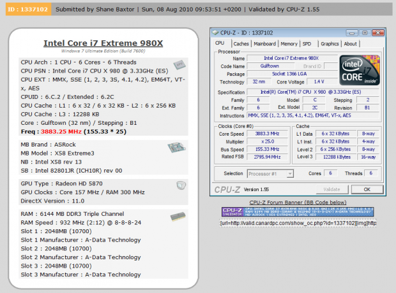Click the Rated FSB value 2795.94 MHz
The height and width of the screenshot is (293, 396).
[x=267, y=157]
